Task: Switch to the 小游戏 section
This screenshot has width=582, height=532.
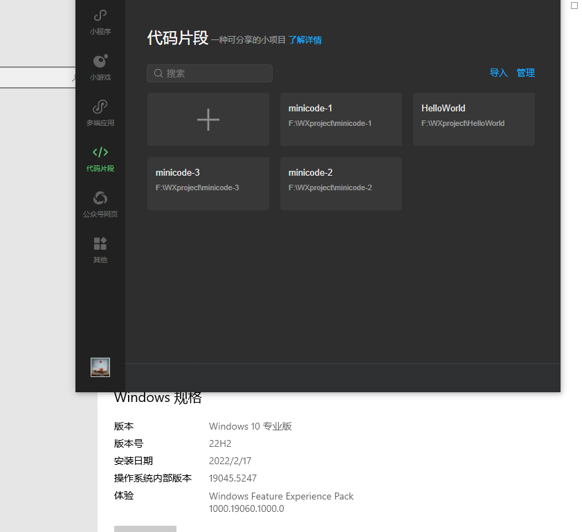Action: coord(100,68)
